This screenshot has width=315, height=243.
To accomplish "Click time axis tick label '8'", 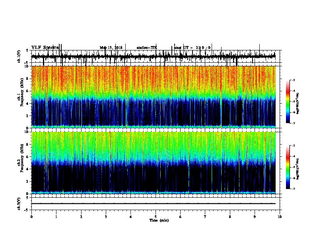I will (x=230, y=217).
